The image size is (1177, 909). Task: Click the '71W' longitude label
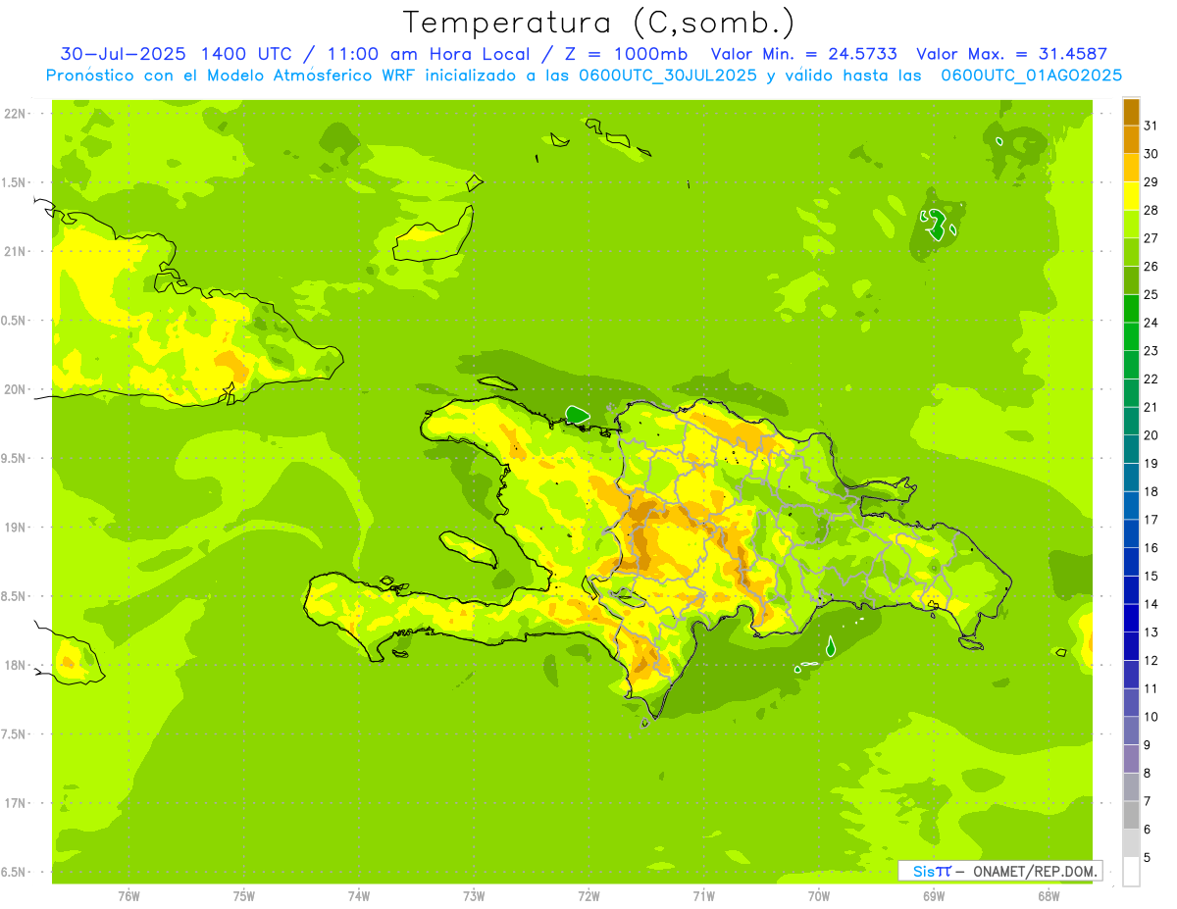703,896
